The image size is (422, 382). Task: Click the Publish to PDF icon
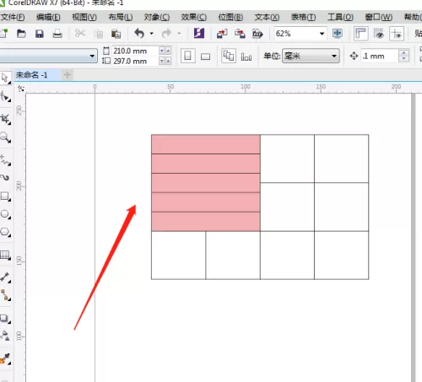tap(257, 34)
